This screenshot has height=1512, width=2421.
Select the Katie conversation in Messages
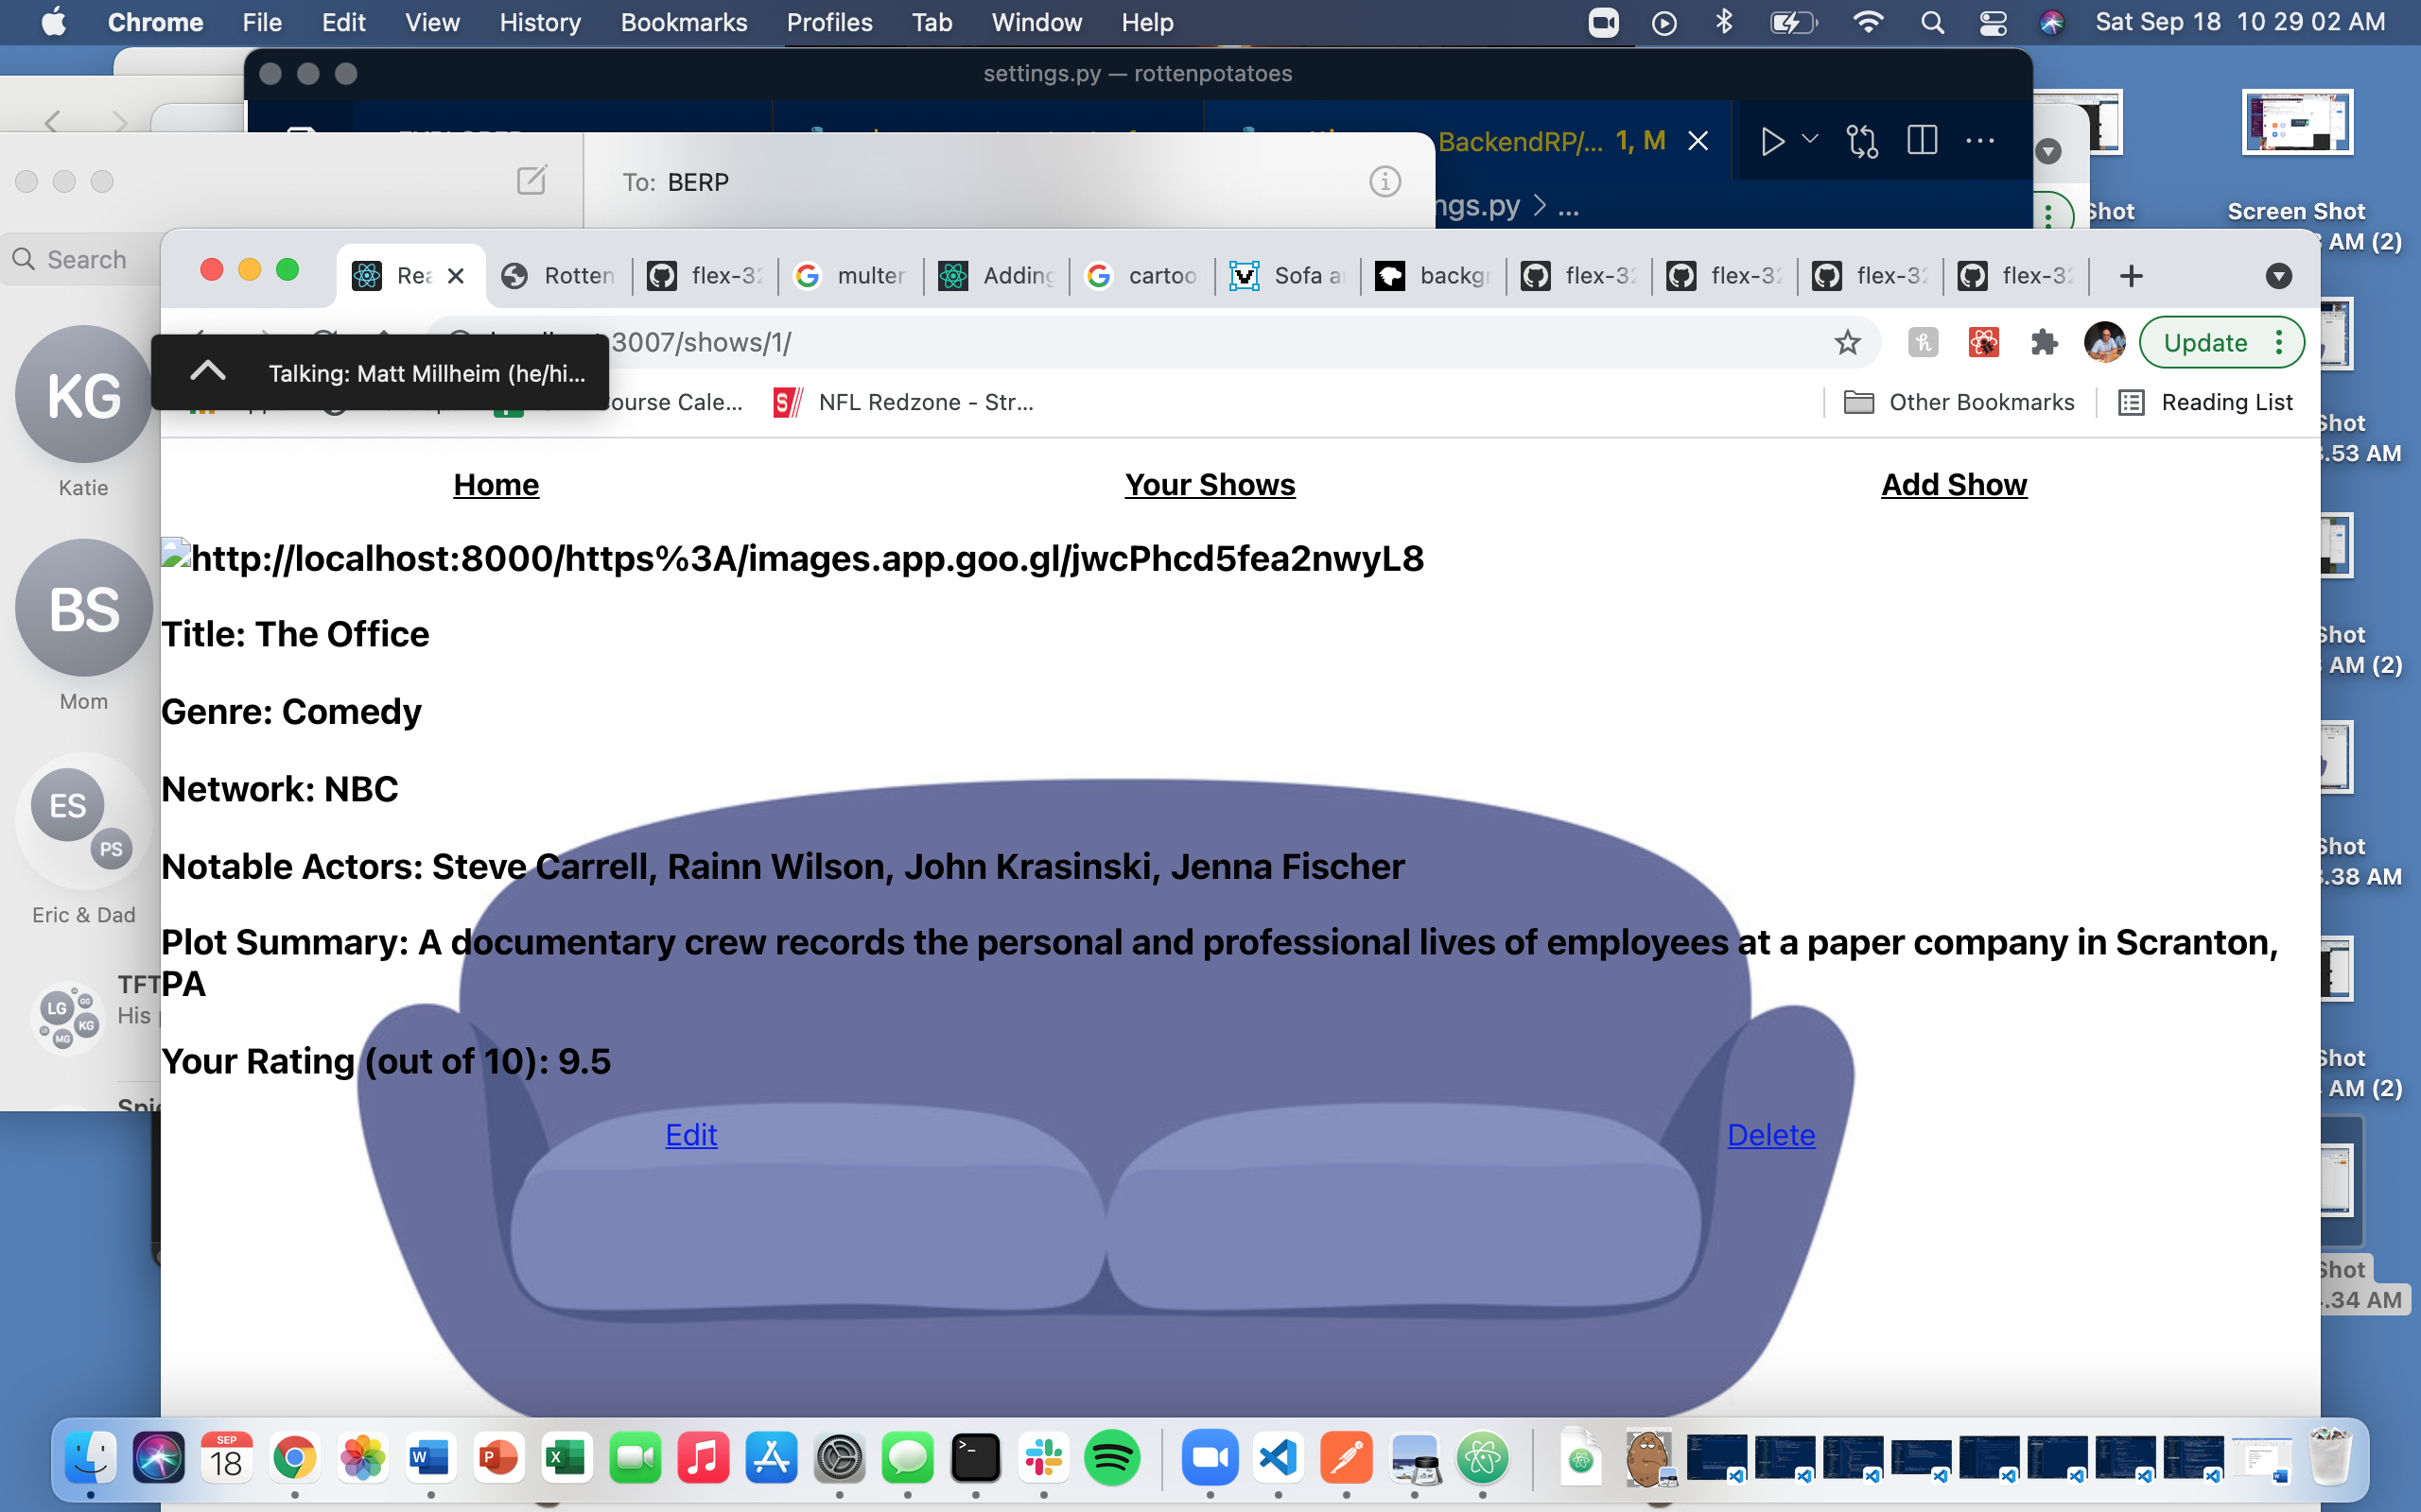click(83, 412)
